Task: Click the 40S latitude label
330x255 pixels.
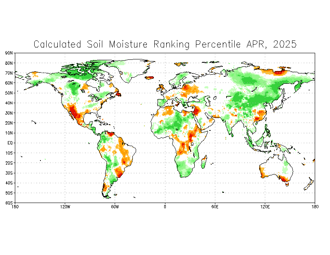Action: (9, 183)
